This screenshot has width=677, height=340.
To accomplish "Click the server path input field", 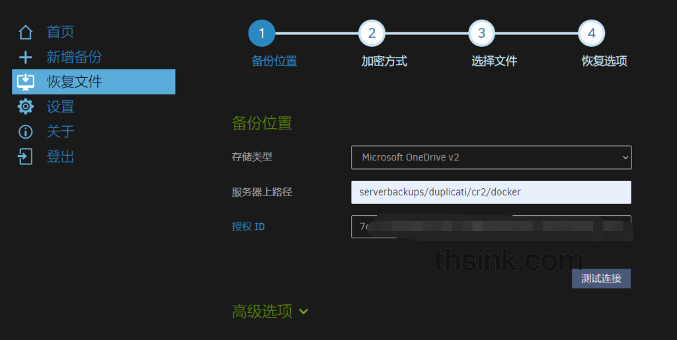I will [x=491, y=192].
